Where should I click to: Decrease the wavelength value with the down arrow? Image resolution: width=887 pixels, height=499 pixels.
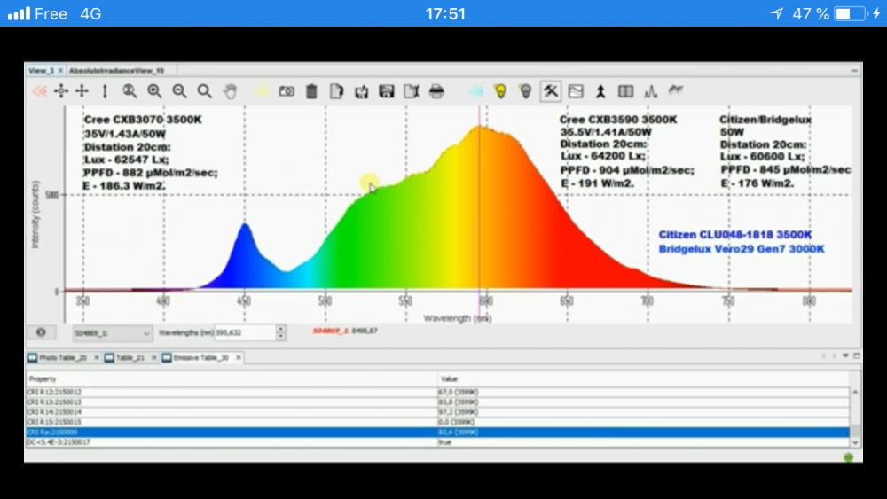click(x=280, y=336)
